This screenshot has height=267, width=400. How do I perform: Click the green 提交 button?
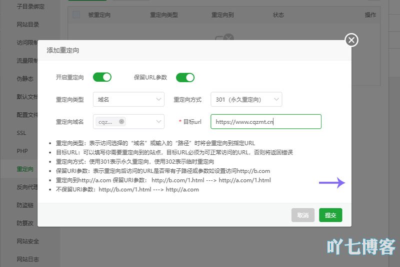(330, 215)
